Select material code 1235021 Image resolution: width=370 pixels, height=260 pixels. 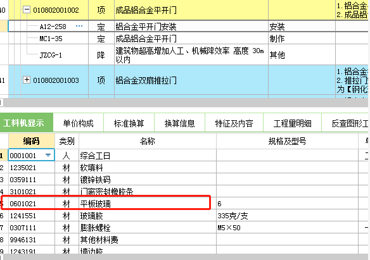[32, 168]
